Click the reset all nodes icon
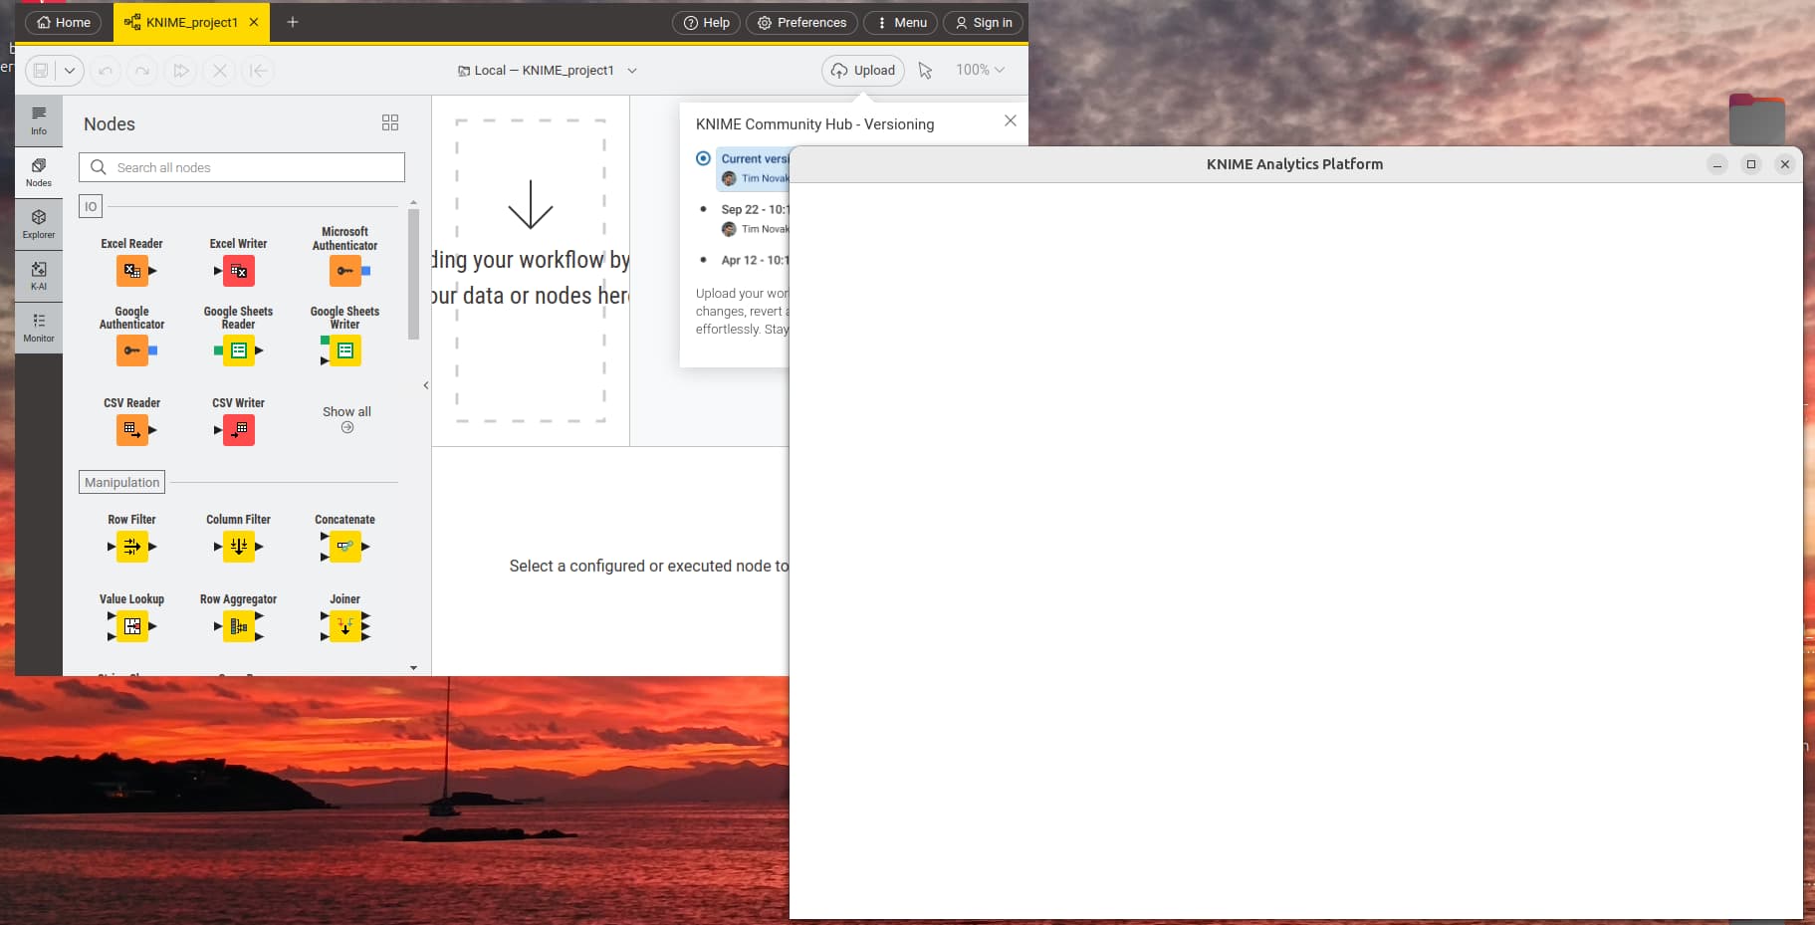The height and width of the screenshot is (925, 1815). point(258,71)
